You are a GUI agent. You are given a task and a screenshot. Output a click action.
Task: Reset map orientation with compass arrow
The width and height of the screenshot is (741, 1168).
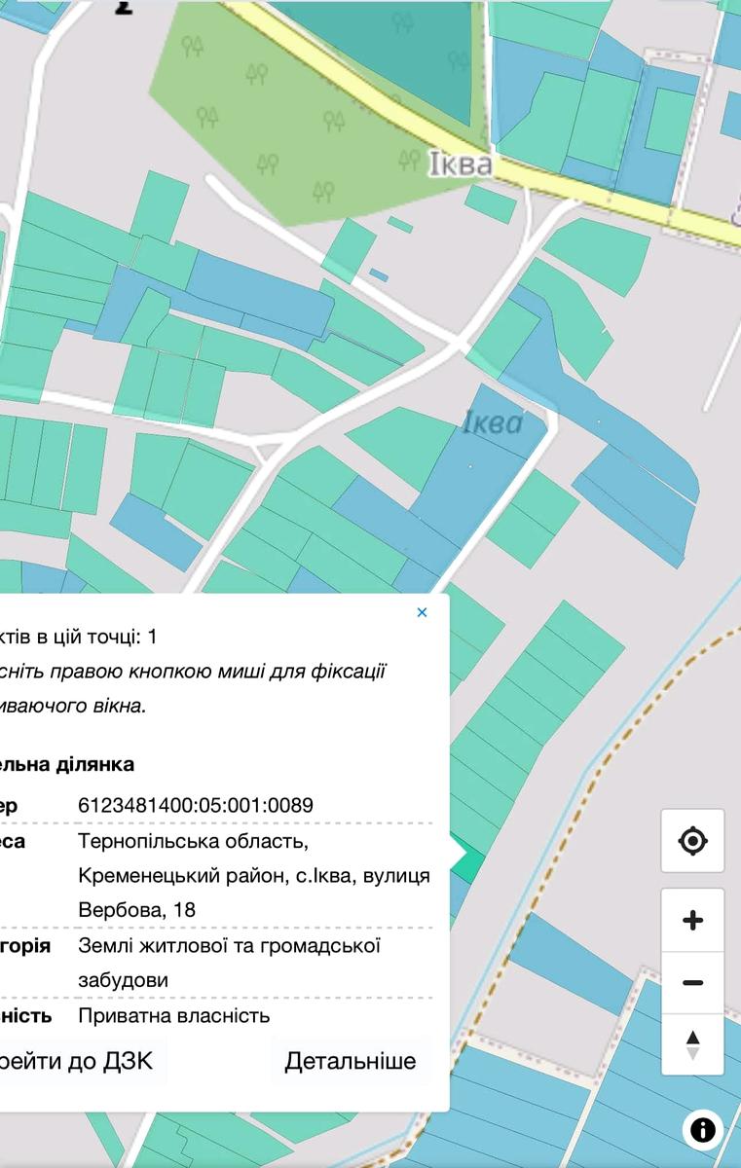pos(692,1044)
